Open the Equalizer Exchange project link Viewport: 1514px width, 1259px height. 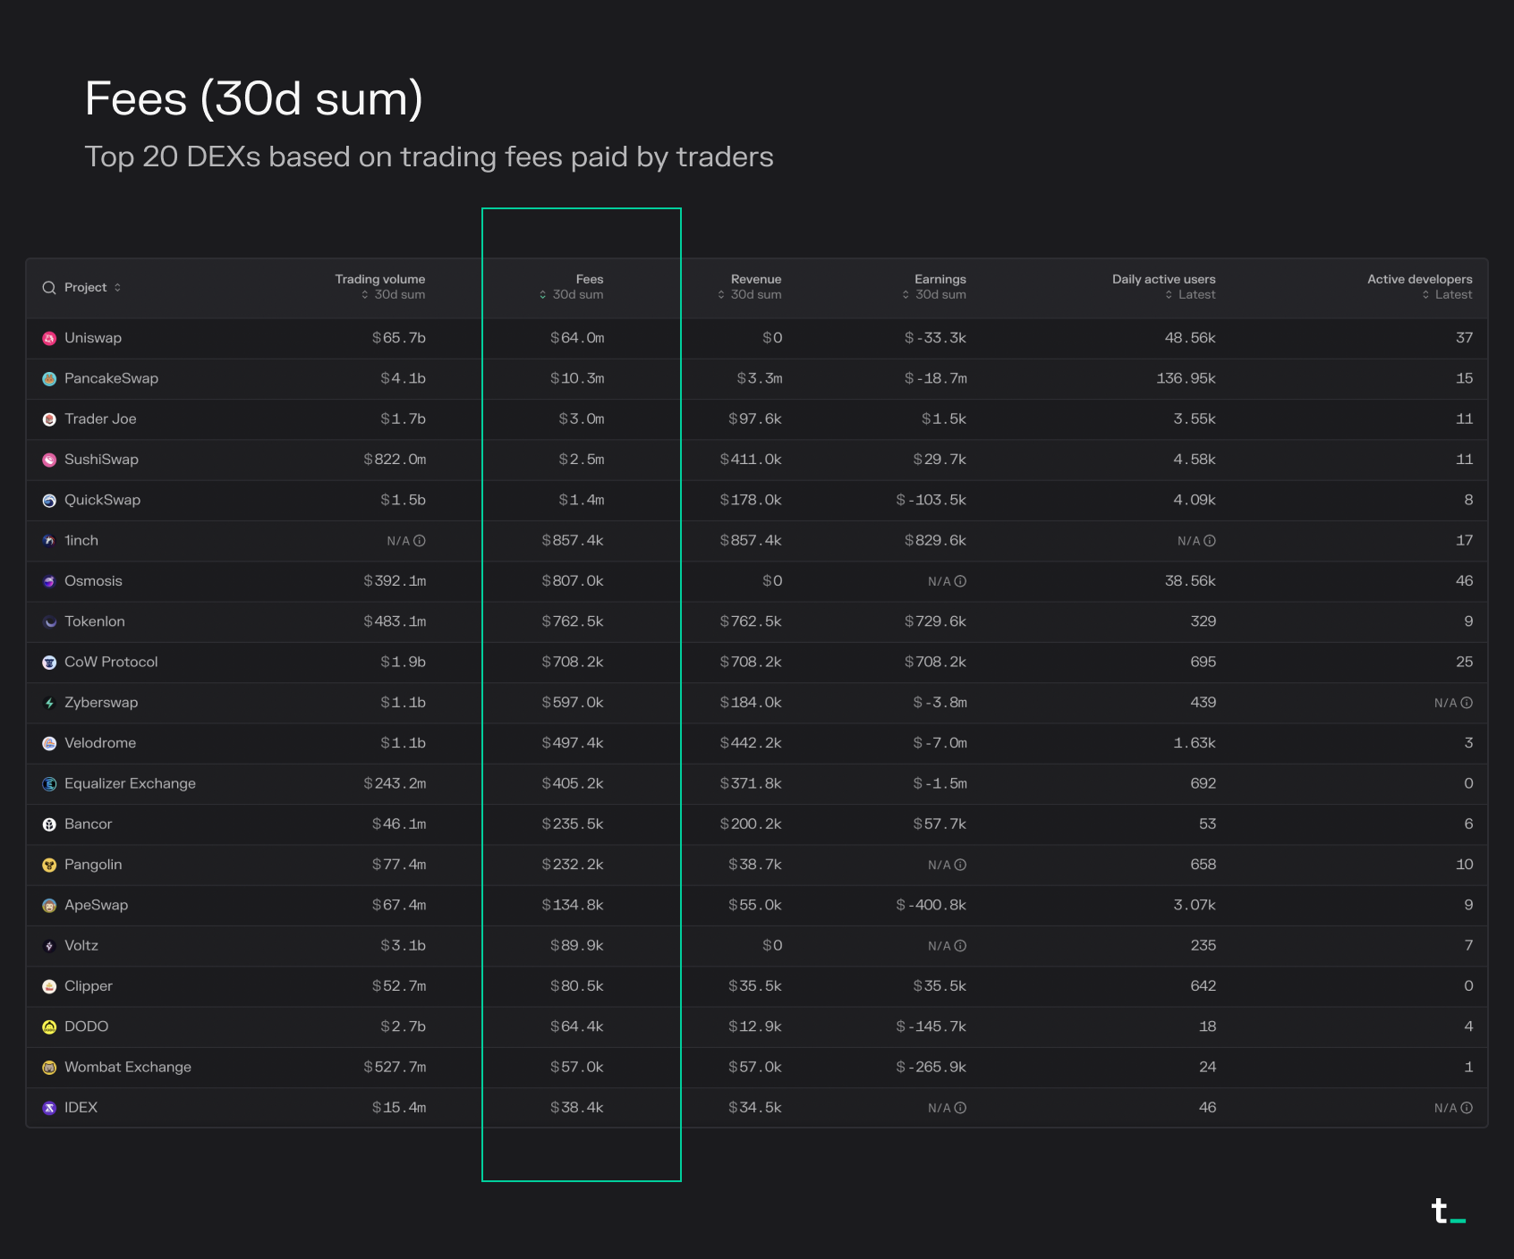130,784
